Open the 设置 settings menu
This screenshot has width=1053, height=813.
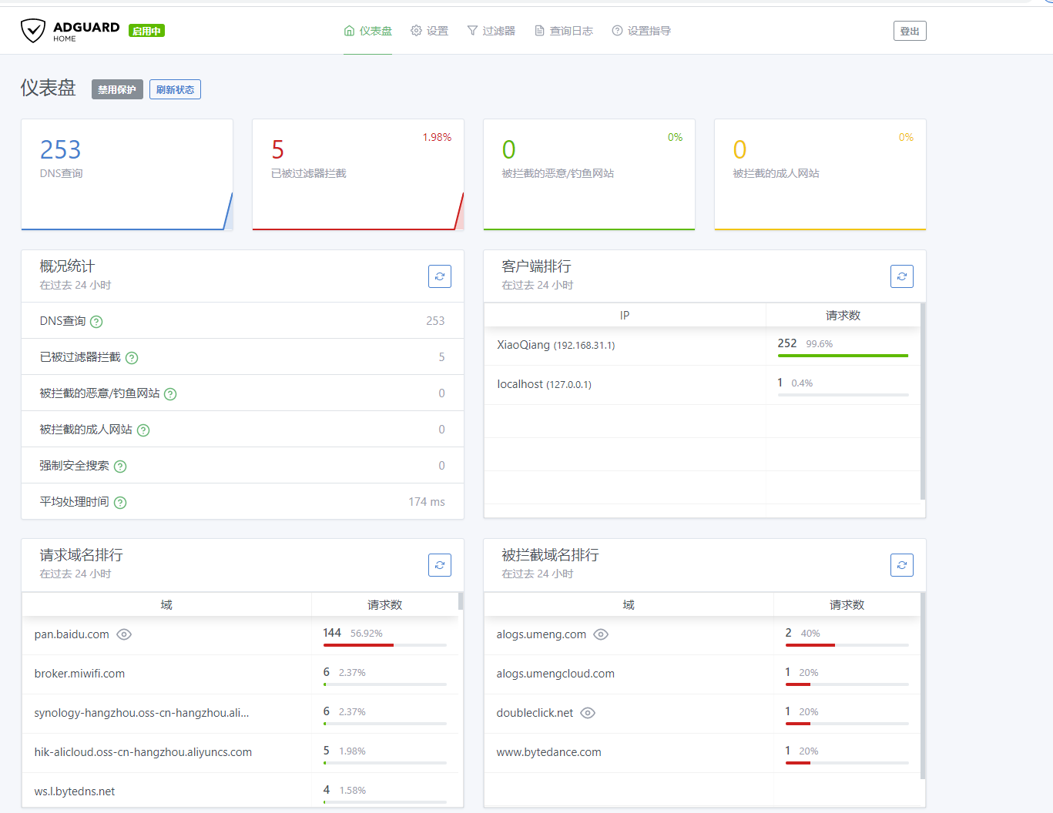[x=429, y=31]
